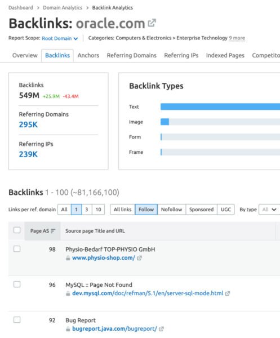The width and height of the screenshot is (280, 338).
Task: Open the Report Scope Root Domain dropdown
Action: (x=60, y=38)
